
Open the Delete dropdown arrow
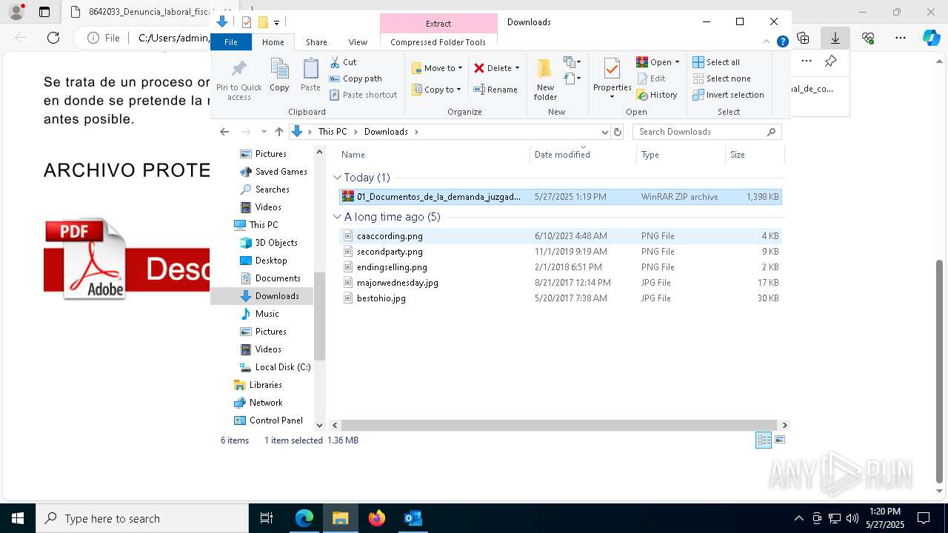click(x=517, y=68)
